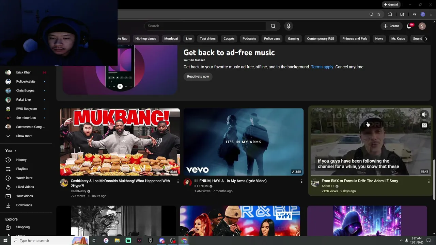
Task: Unmute the Adam LZ preview video
Action: (424, 115)
